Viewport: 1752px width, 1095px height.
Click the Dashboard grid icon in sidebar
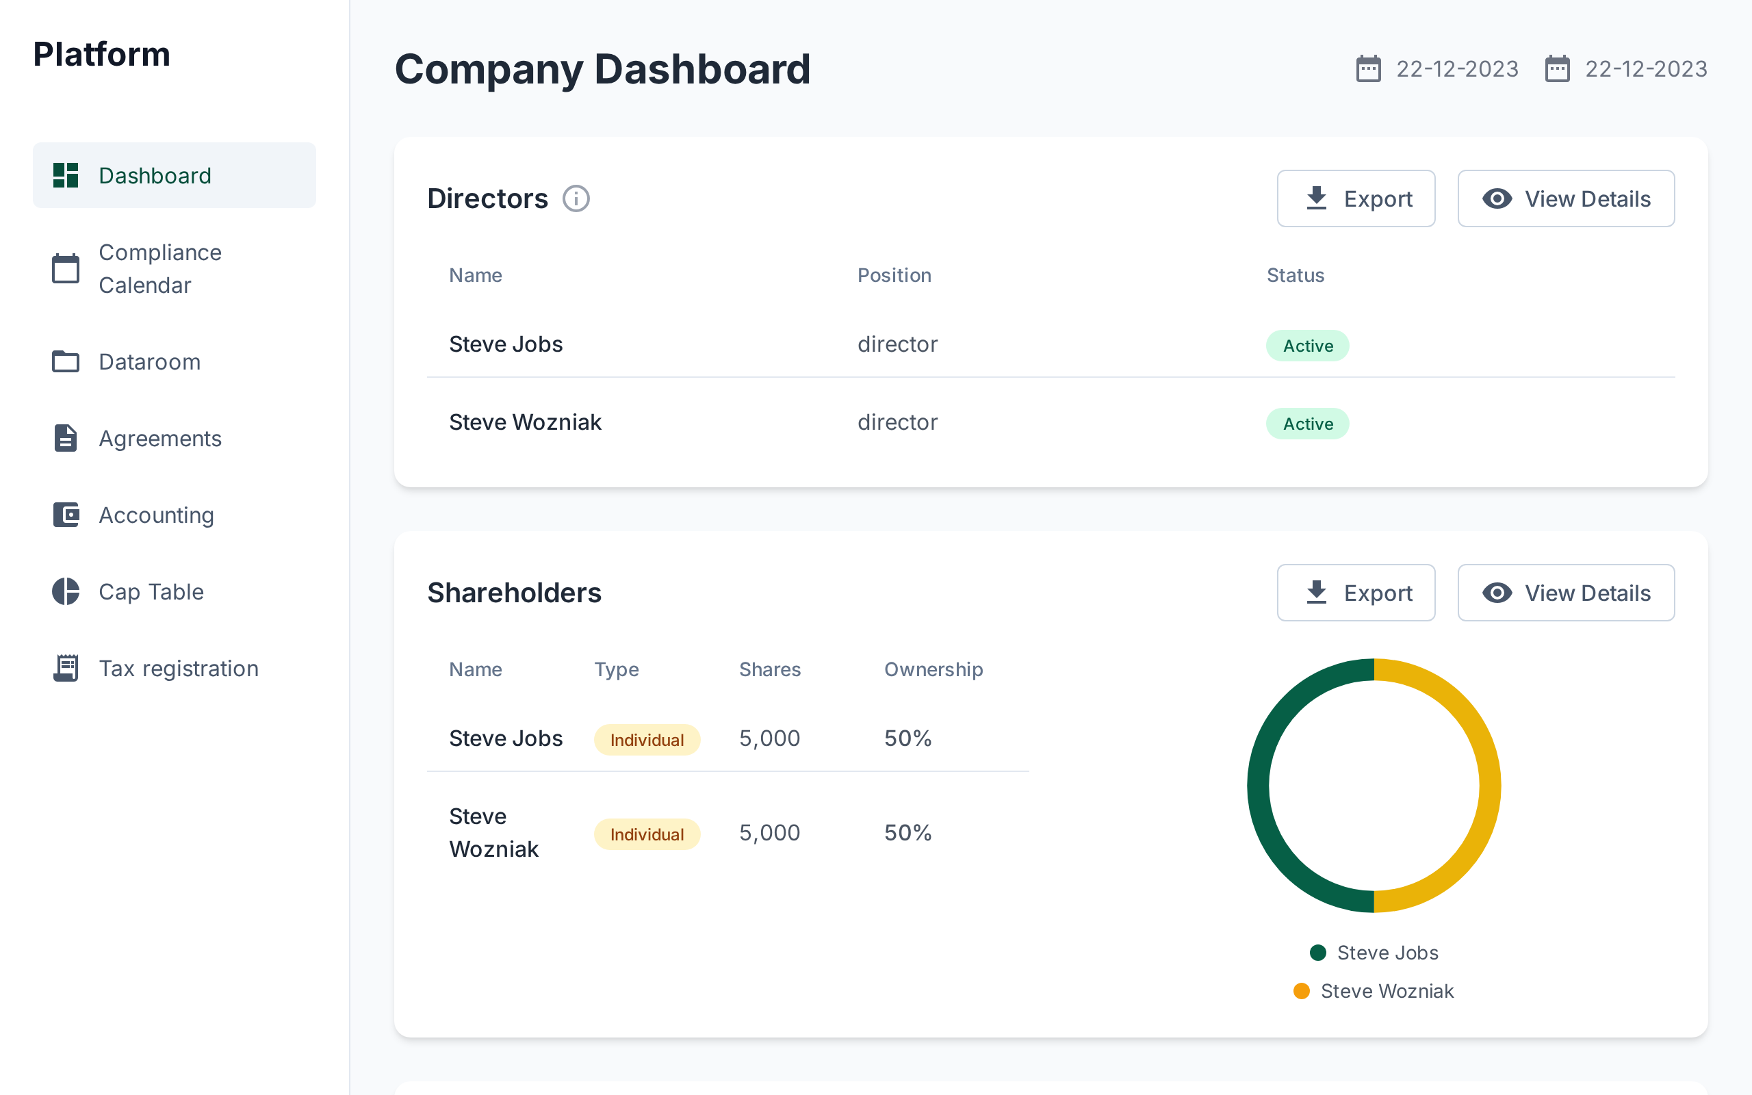(65, 175)
